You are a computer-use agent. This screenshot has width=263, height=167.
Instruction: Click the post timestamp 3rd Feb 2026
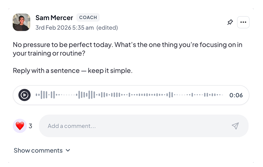(x=64, y=28)
